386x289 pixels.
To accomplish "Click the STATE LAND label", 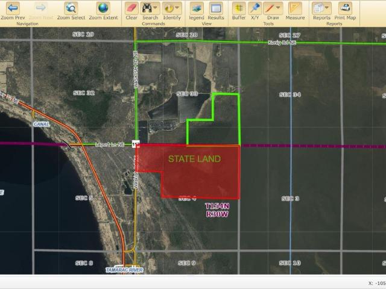I will (194, 159).
